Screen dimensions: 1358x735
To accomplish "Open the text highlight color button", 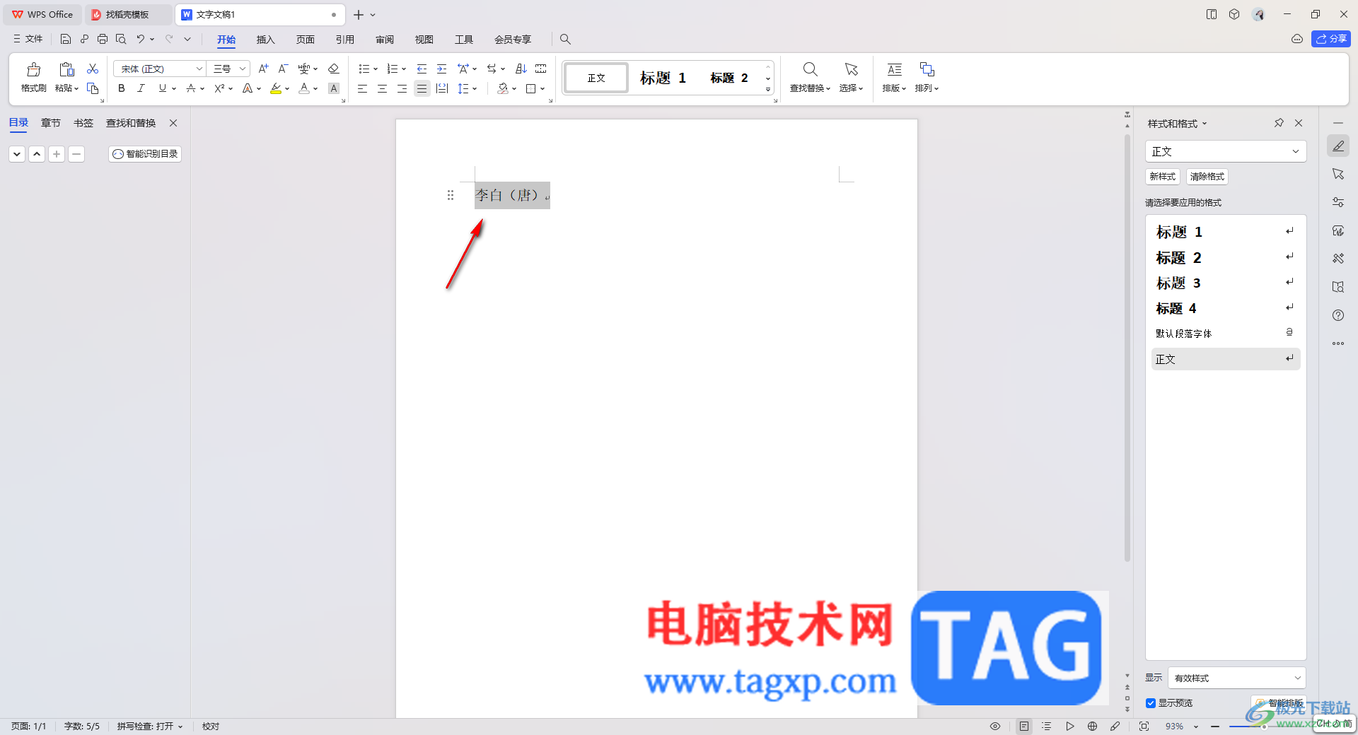I will tap(276, 88).
